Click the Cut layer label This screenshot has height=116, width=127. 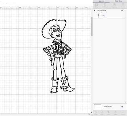[x=103, y=16]
